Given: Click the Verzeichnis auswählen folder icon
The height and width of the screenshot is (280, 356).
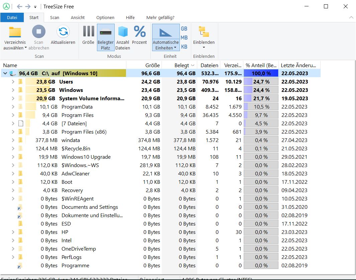Looking at the screenshot, I should (x=15, y=32).
